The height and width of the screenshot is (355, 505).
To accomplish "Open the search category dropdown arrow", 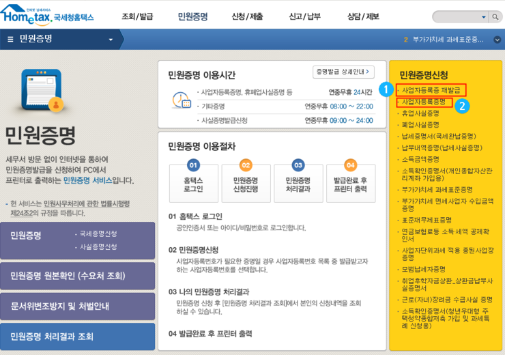I will point(483,17).
